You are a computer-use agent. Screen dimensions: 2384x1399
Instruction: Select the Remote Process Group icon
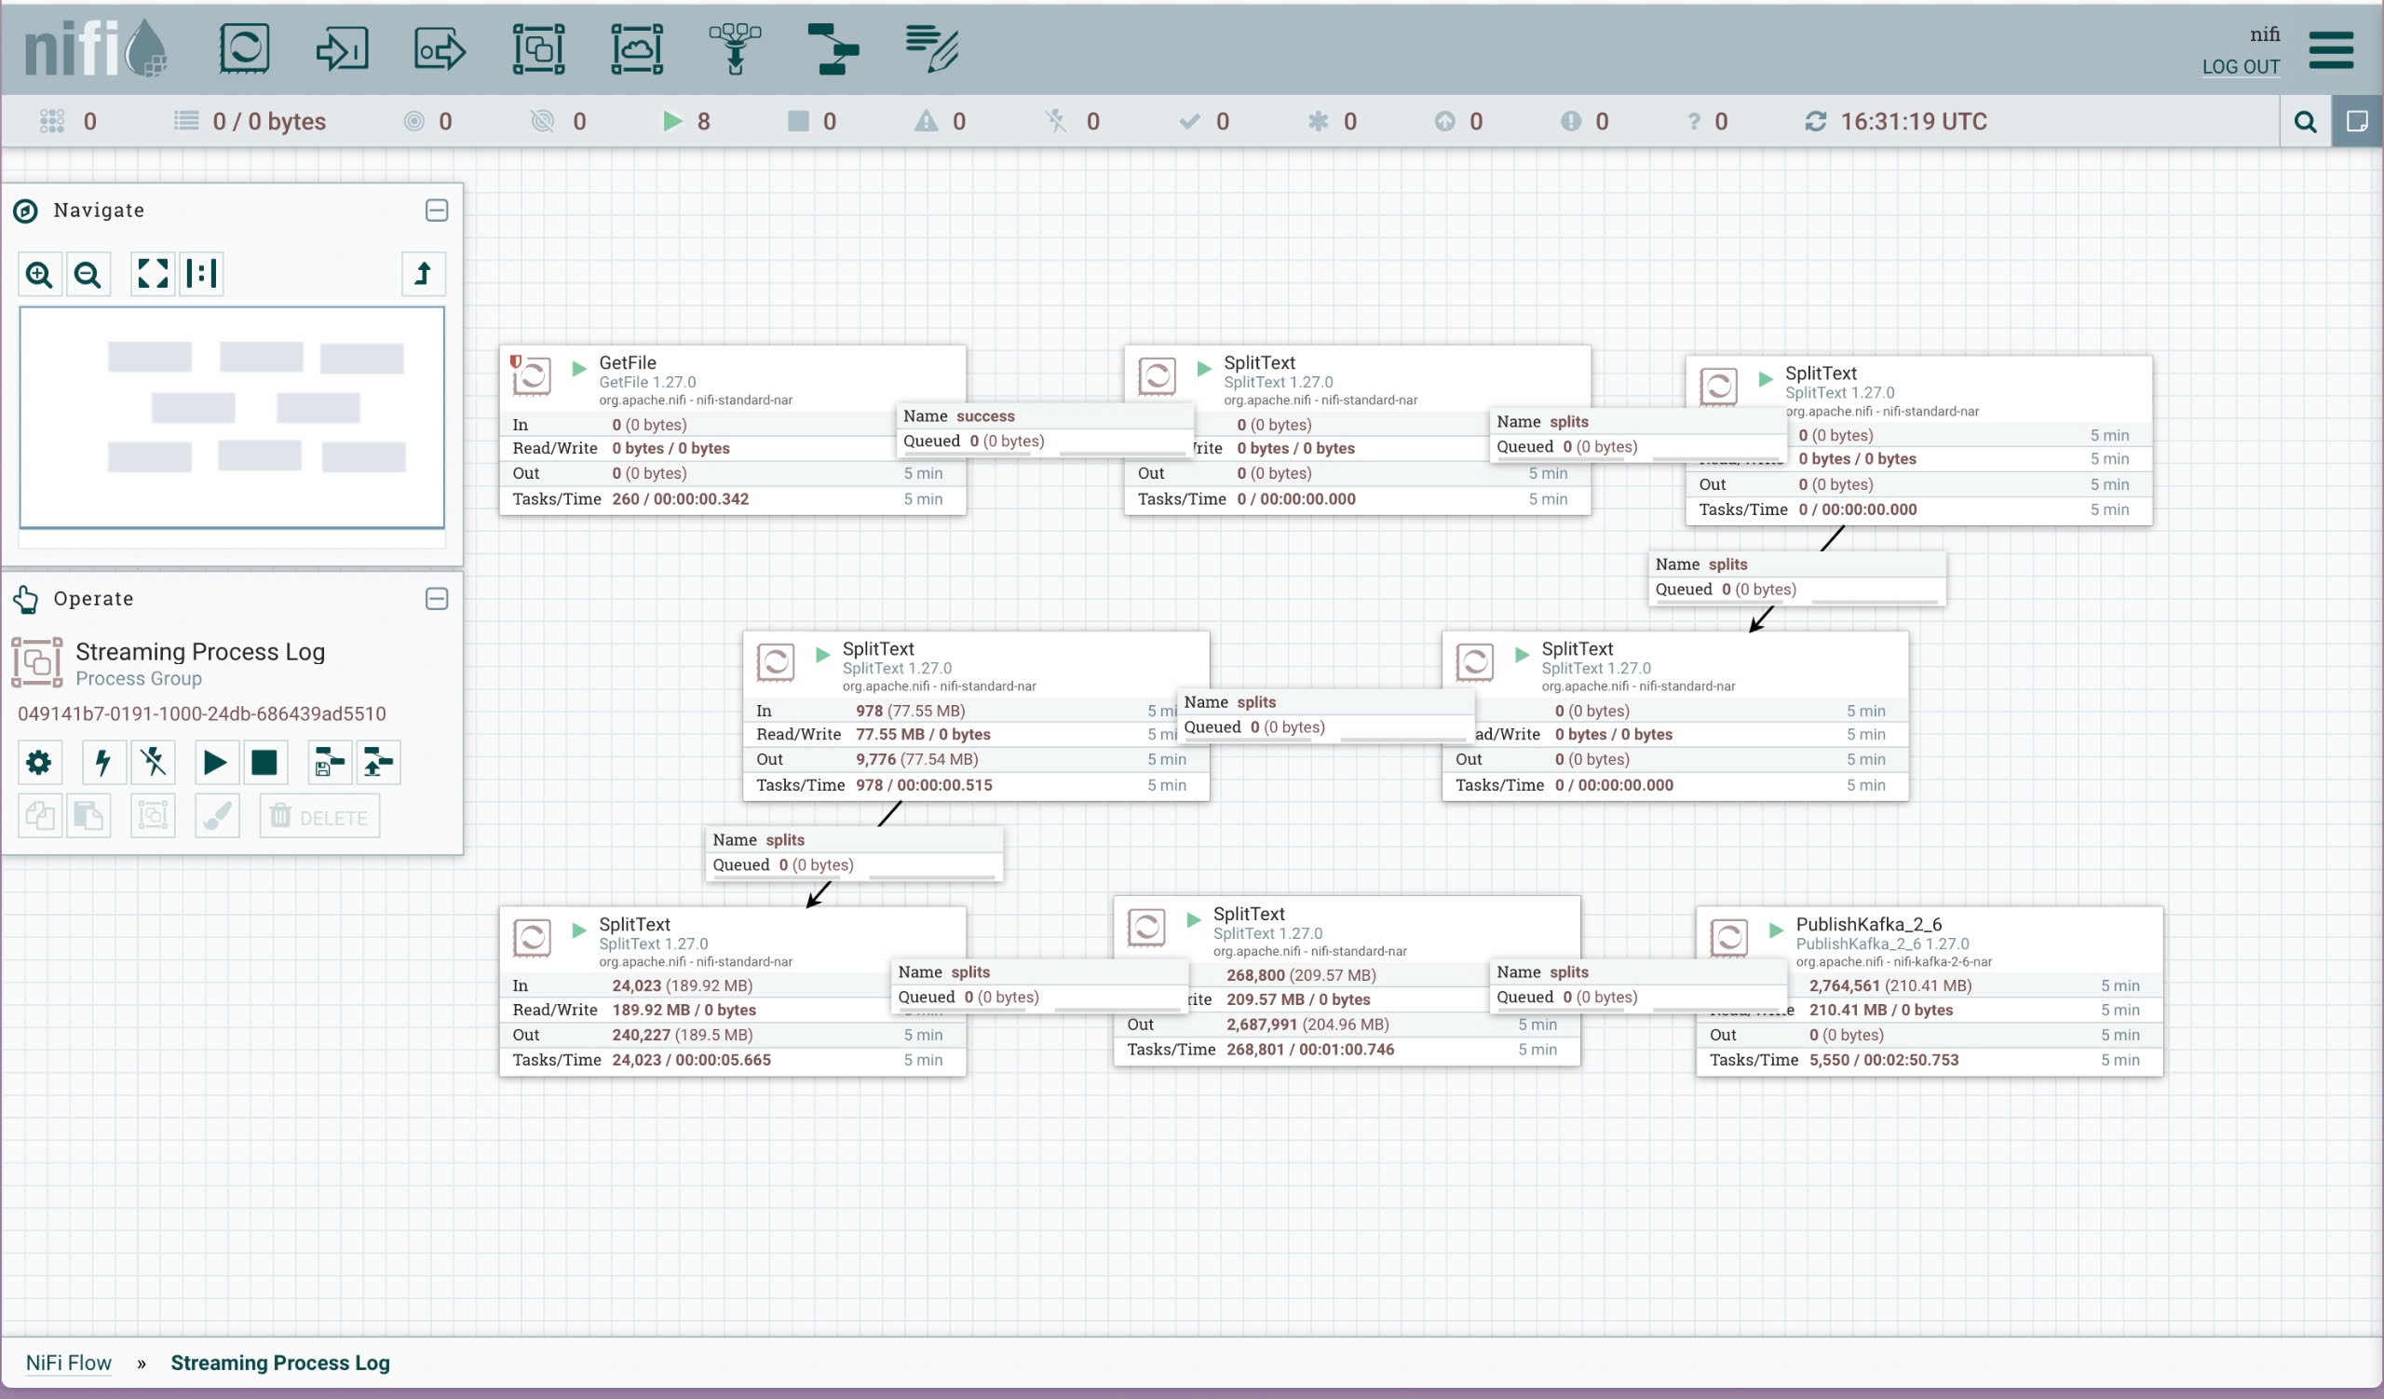pos(637,48)
